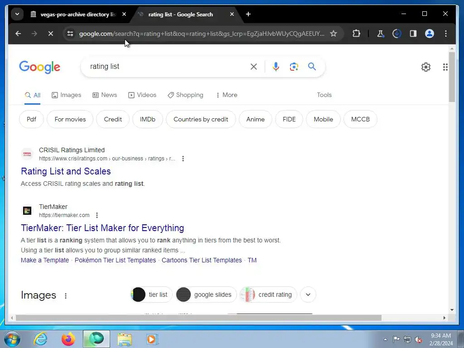The image size is (464, 348).
Task: Open TierMaker result more options dots
Action: [x=97, y=215]
